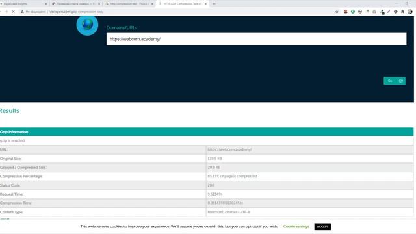Open the extension with the badge counter
The image size is (416, 234).
pos(382,12)
